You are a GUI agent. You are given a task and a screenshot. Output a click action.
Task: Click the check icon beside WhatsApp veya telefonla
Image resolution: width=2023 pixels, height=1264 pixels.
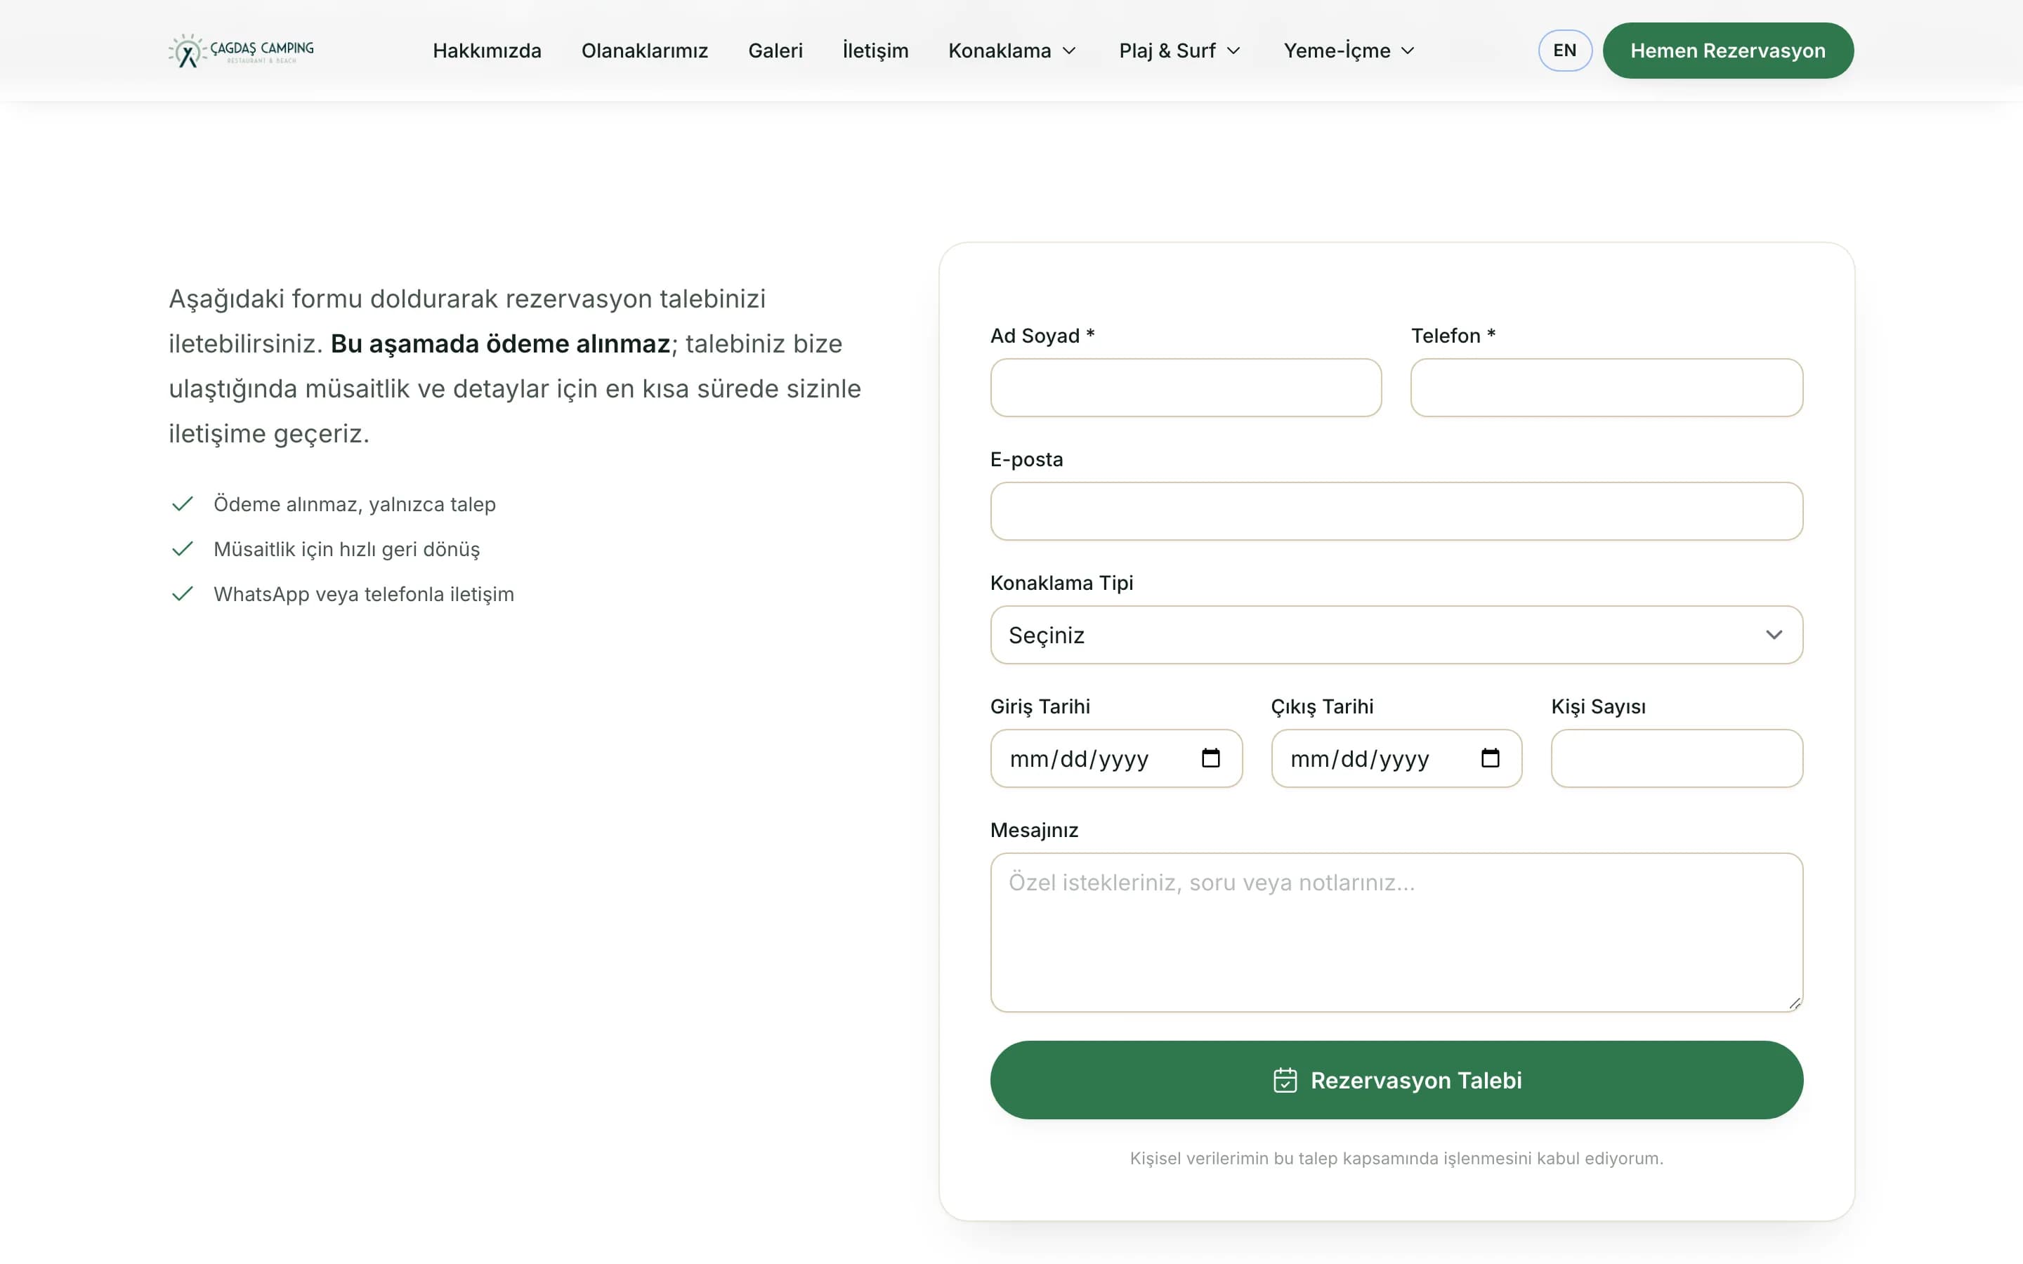(182, 593)
